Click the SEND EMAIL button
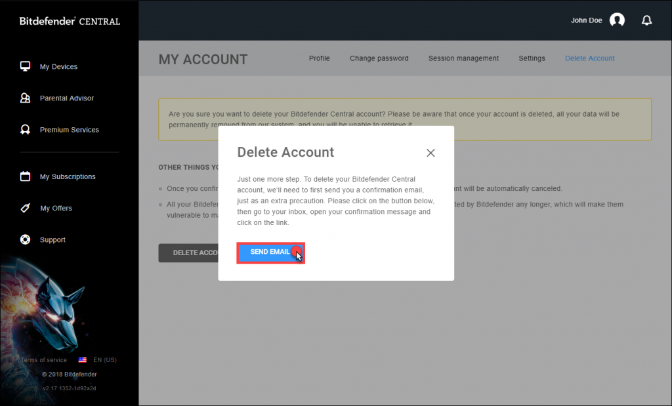The image size is (672, 406). coord(271,253)
